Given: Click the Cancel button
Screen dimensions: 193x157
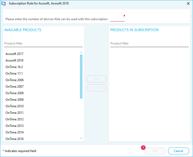Looking at the screenshot, I should [x=178, y=151].
